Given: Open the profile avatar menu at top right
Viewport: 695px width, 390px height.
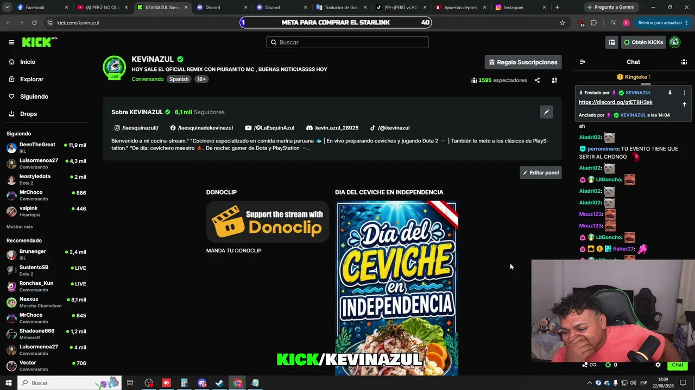Looking at the screenshot, I should [675, 42].
